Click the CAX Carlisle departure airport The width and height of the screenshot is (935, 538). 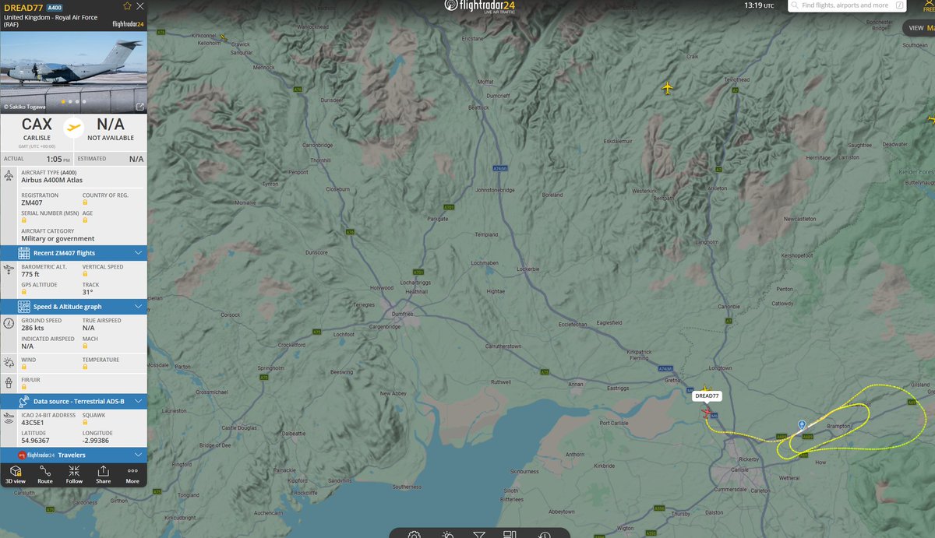37,129
